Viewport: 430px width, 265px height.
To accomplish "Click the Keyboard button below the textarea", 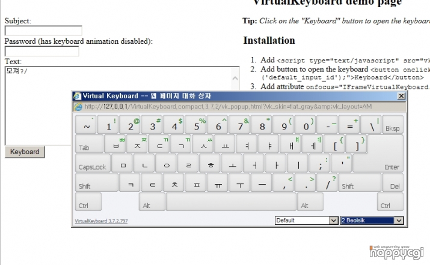I will coord(25,152).
